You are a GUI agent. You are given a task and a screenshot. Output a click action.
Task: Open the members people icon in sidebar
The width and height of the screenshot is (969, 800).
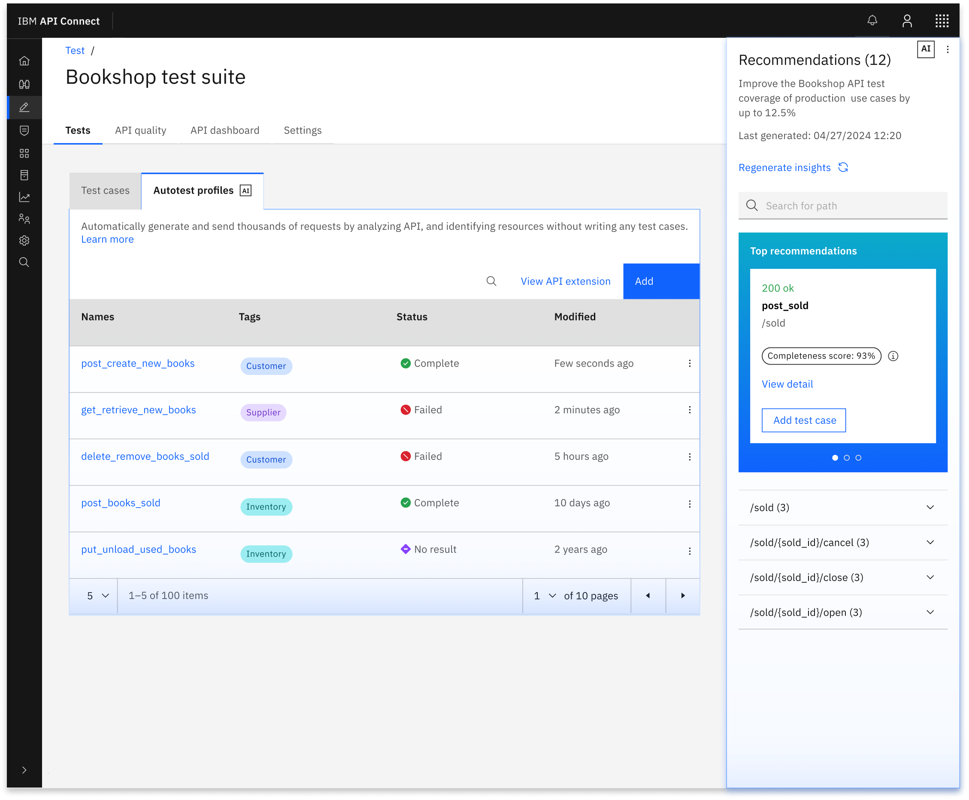[24, 219]
